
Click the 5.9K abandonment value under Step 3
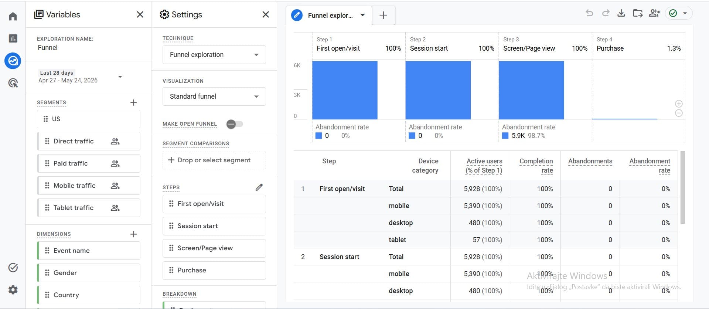tap(518, 136)
